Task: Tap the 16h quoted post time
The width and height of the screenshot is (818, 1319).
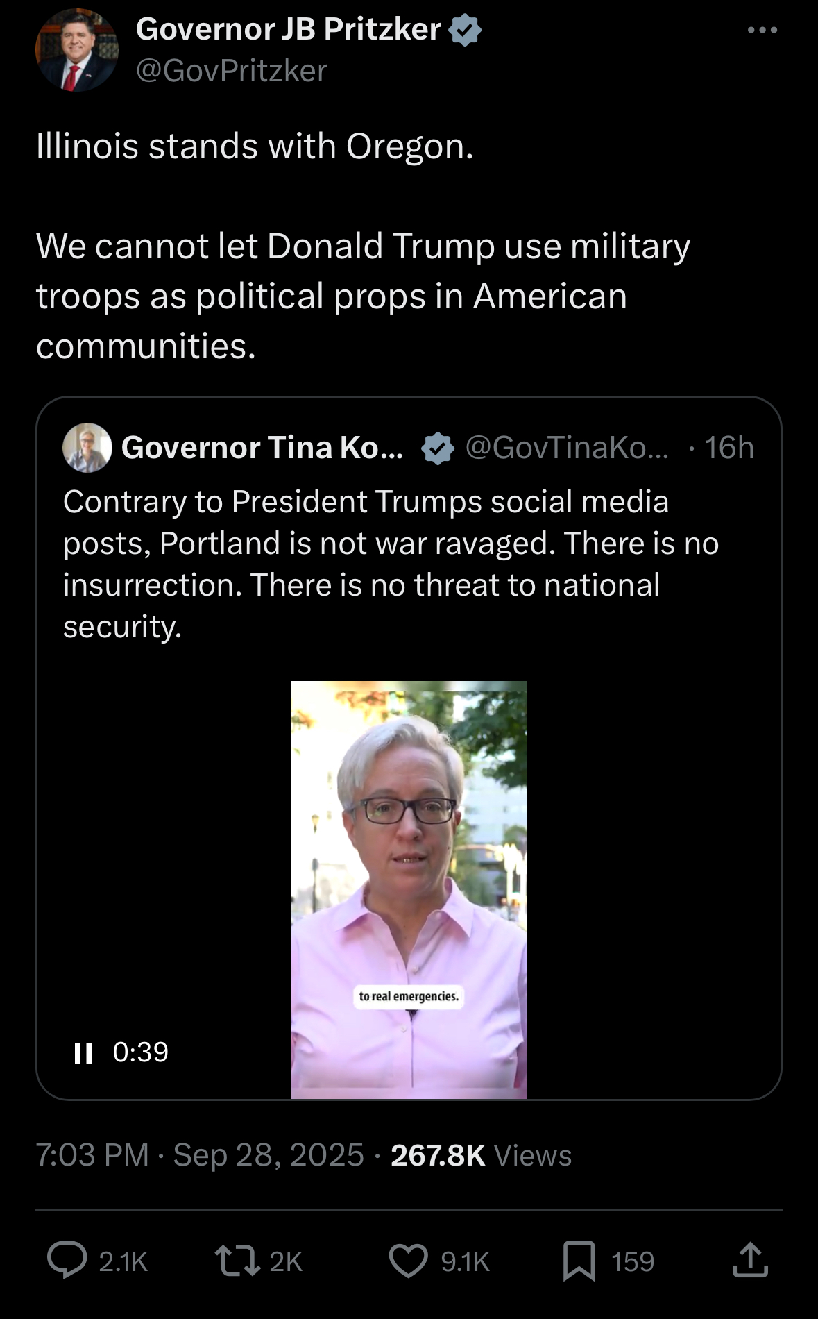Action: [x=728, y=448]
